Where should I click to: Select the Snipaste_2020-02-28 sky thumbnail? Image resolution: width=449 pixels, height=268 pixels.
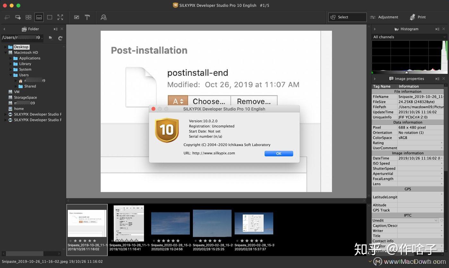pyautogui.click(x=170, y=223)
